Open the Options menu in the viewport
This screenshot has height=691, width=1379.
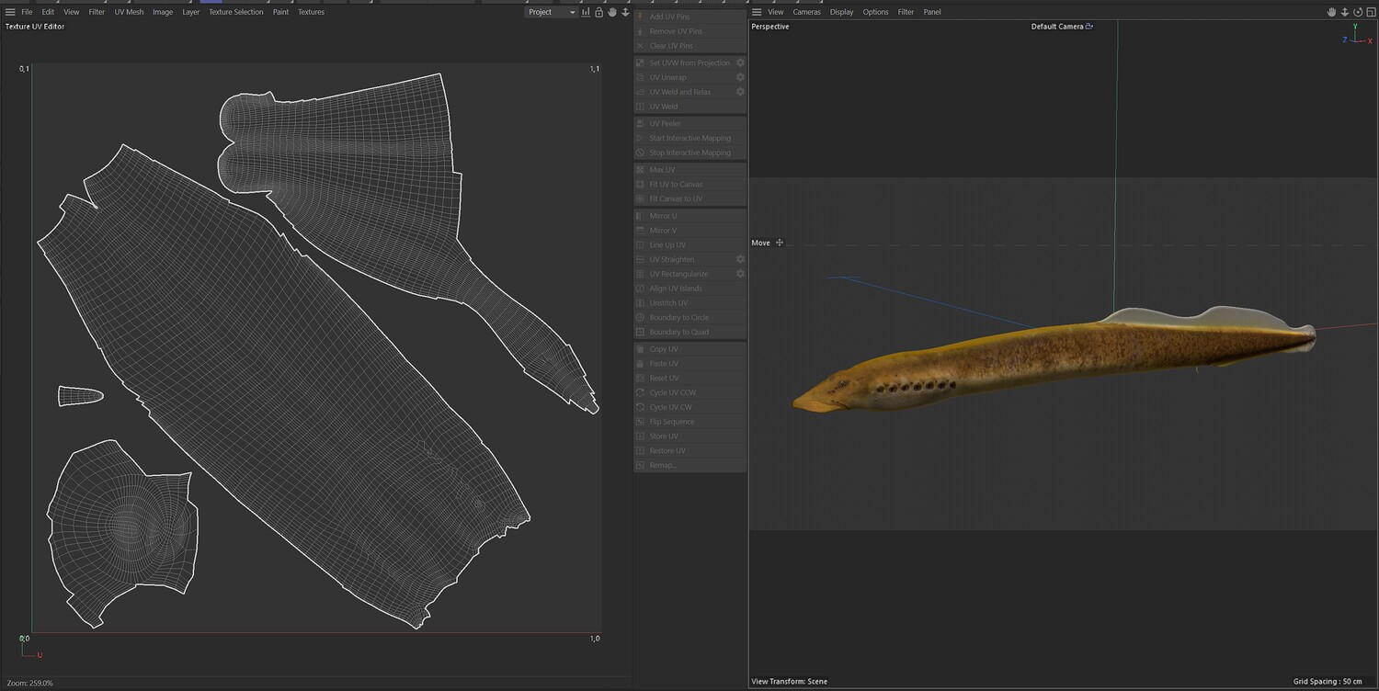pos(875,12)
